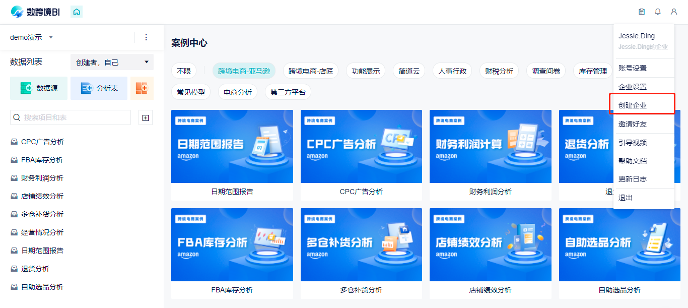The width and height of the screenshot is (688, 308).
Task: Click the tray icon beside 经营情况分析
Action: pyautogui.click(x=14, y=233)
